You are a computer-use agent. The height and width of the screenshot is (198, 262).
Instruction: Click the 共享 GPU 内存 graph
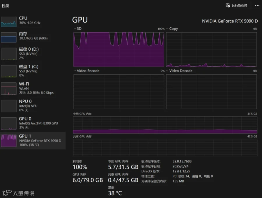pos(165,148)
